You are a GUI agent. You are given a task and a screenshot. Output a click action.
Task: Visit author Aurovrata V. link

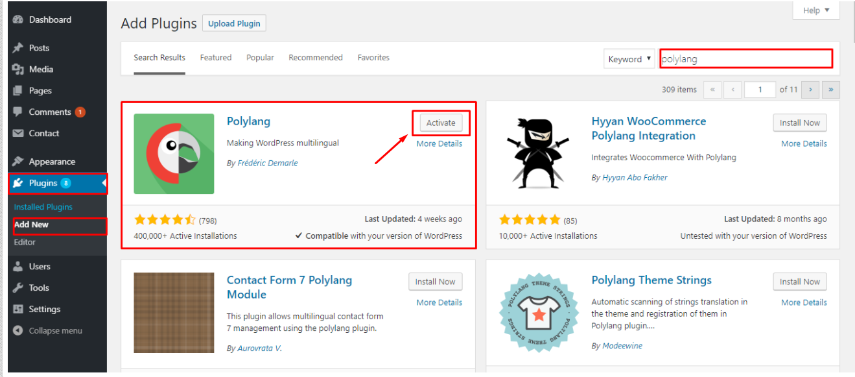click(x=259, y=348)
